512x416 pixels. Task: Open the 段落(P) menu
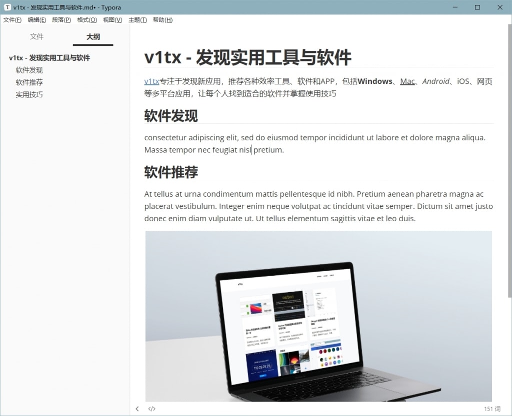click(61, 20)
